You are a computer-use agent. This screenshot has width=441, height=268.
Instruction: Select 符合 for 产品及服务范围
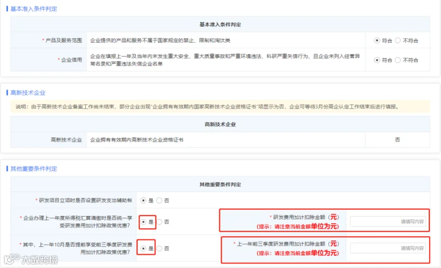(x=377, y=41)
